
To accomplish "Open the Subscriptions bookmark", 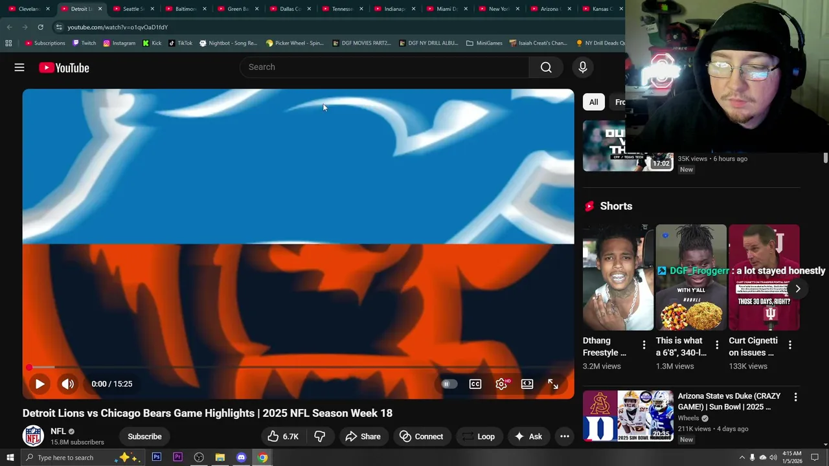I will coord(45,43).
